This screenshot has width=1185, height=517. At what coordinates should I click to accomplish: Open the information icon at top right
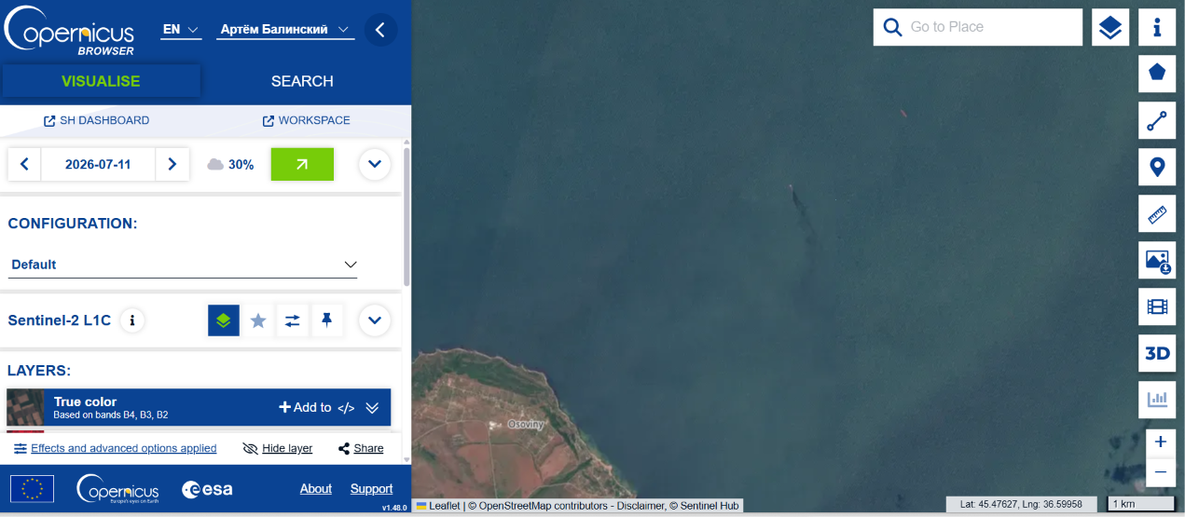[x=1157, y=27]
